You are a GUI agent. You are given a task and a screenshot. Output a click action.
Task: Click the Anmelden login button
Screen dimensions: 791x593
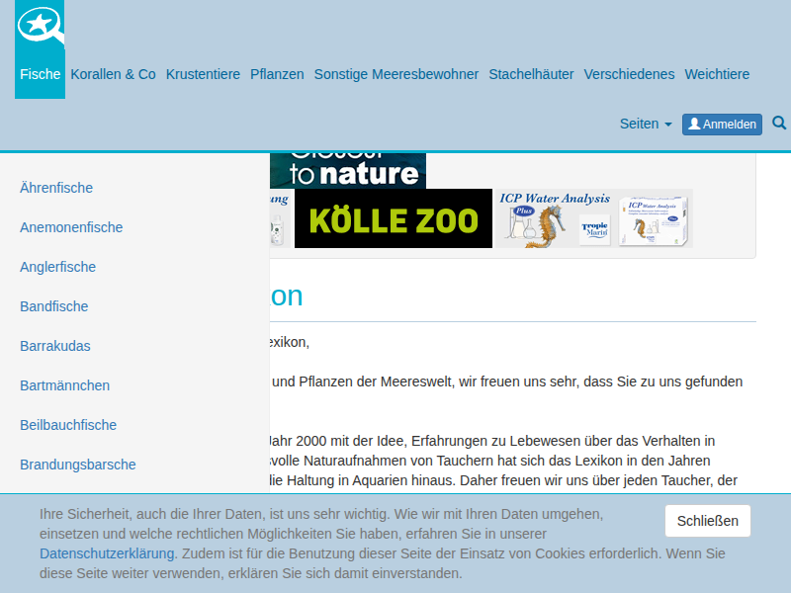click(722, 125)
